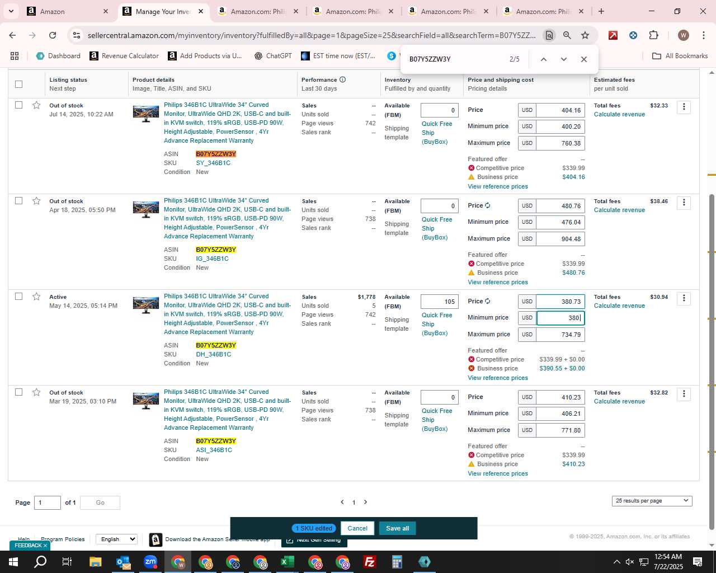Screen dimensions: 716x573
Task: Open Outlook from the taskbar
Action: click(x=123, y=562)
